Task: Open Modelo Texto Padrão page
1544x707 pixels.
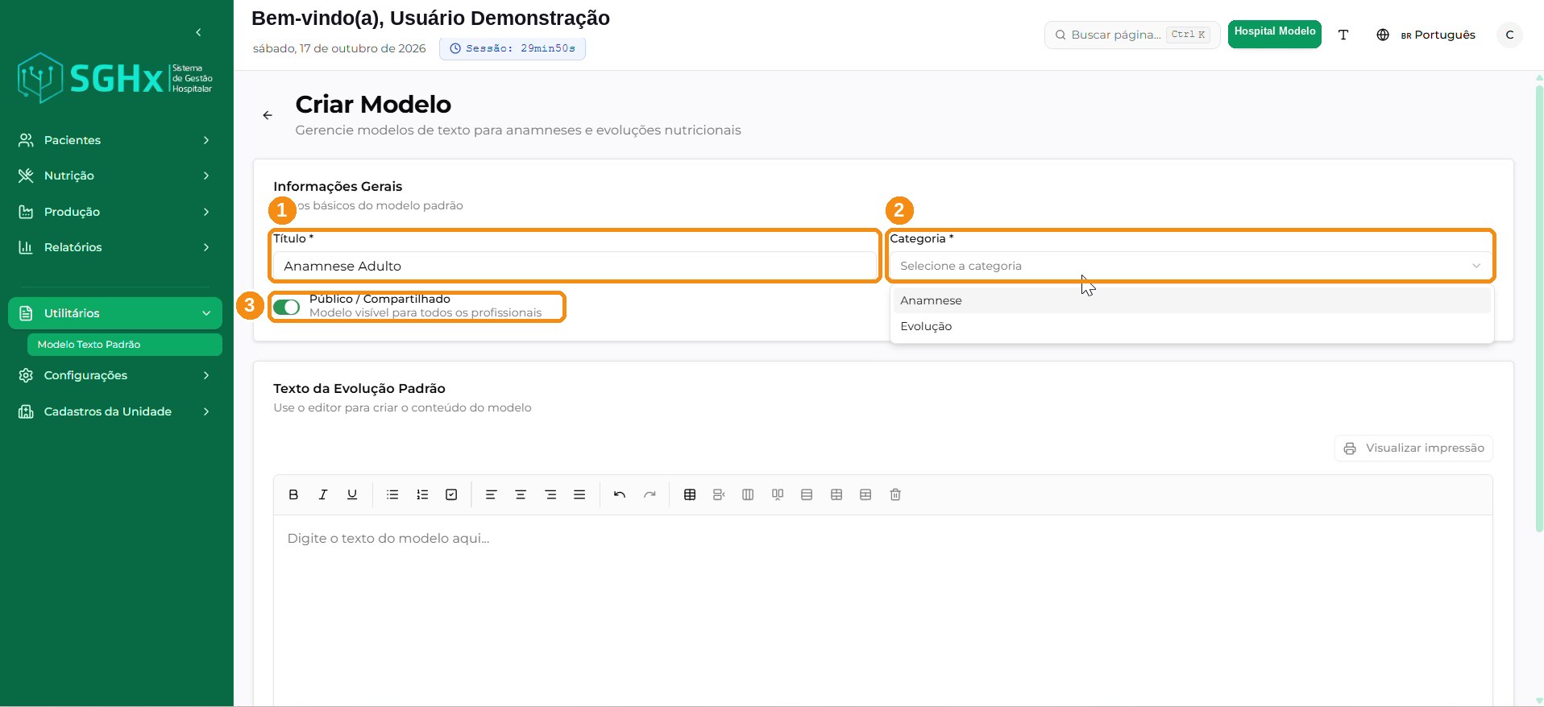Action: tap(124, 345)
